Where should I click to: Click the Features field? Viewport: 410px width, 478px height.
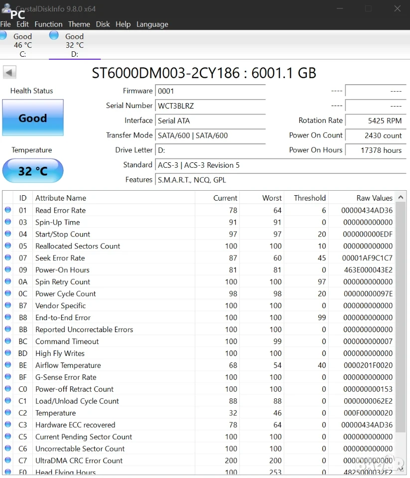(x=280, y=180)
